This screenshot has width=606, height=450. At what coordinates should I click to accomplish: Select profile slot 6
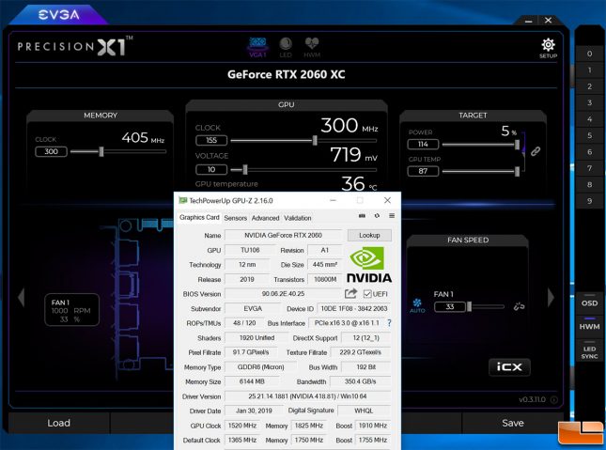click(x=589, y=152)
